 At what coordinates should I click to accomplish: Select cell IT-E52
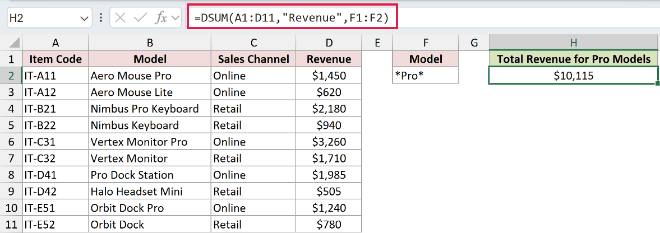point(56,225)
